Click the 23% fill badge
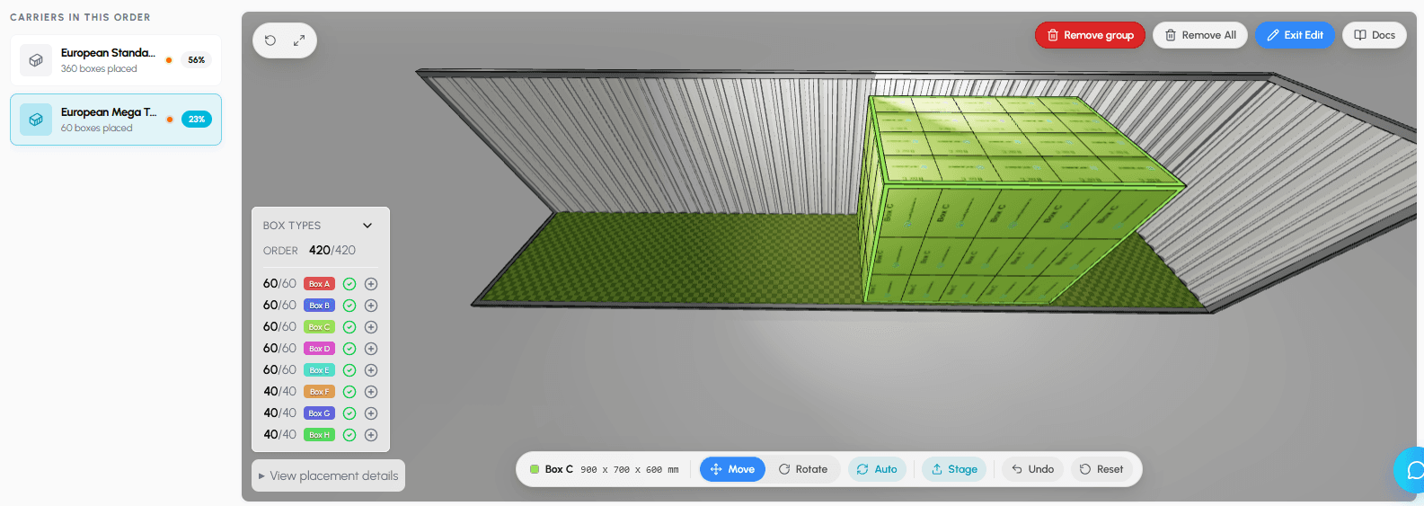Image resolution: width=1424 pixels, height=506 pixels. pos(197,120)
